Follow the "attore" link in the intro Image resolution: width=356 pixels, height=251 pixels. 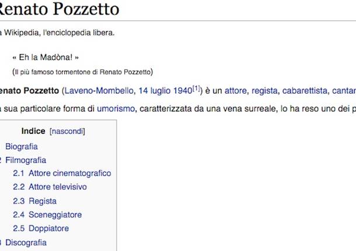236,90
